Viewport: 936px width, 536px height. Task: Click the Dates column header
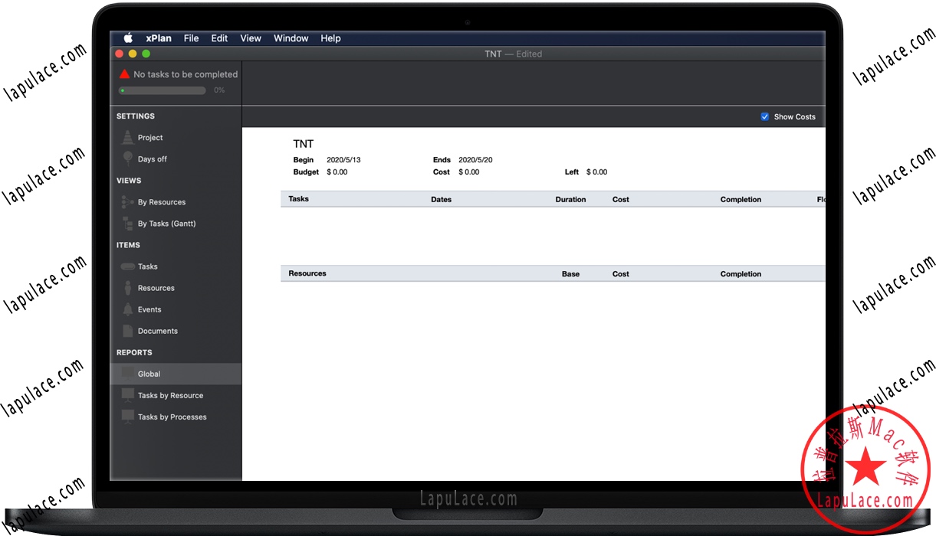442,199
